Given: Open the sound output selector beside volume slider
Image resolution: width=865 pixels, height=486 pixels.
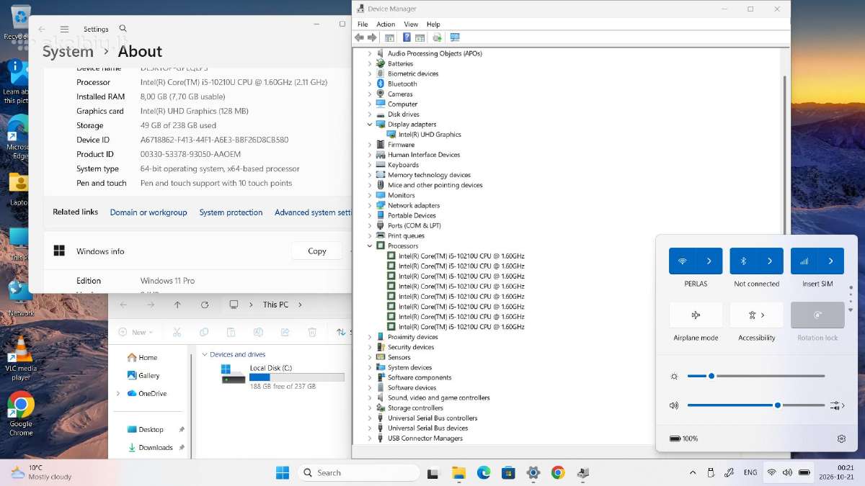Looking at the screenshot, I should [x=837, y=405].
